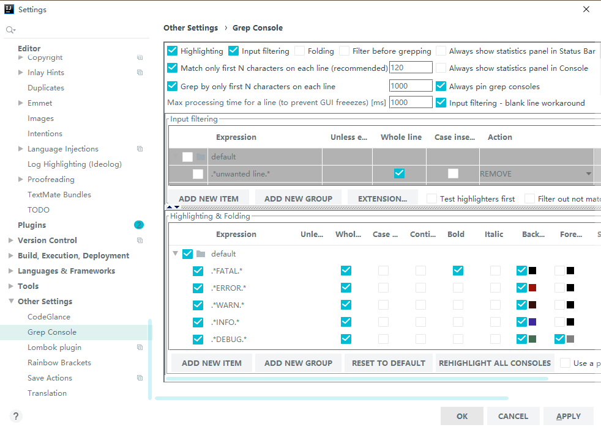The width and height of the screenshot is (601, 430).
Task: Click the project-level icon next to Copyright
Action: pyautogui.click(x=140, y=57)
